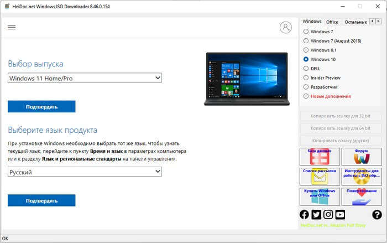
Task: Click the OK status bar text
Action: pos(5,239)
